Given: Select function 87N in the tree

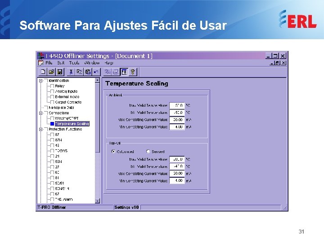Looking at the screenshot, I should pos(58,140).
